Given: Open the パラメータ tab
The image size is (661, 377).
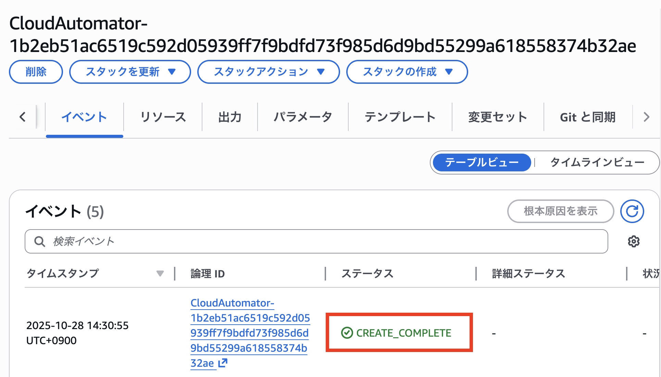Looking at the screenshot, I should (x=303, y=117).
